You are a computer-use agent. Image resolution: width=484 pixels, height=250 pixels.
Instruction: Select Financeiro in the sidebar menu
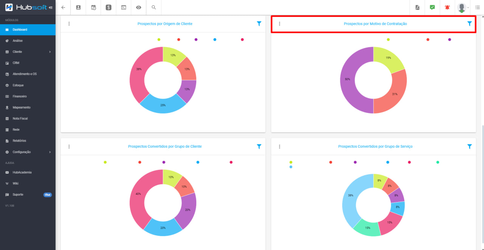20,96
